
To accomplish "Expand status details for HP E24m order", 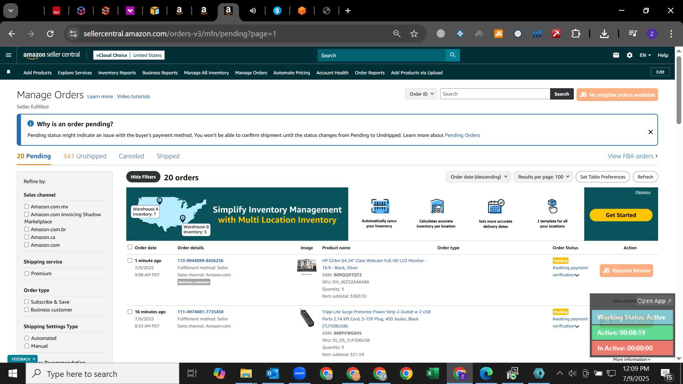I will pos(577,275).
